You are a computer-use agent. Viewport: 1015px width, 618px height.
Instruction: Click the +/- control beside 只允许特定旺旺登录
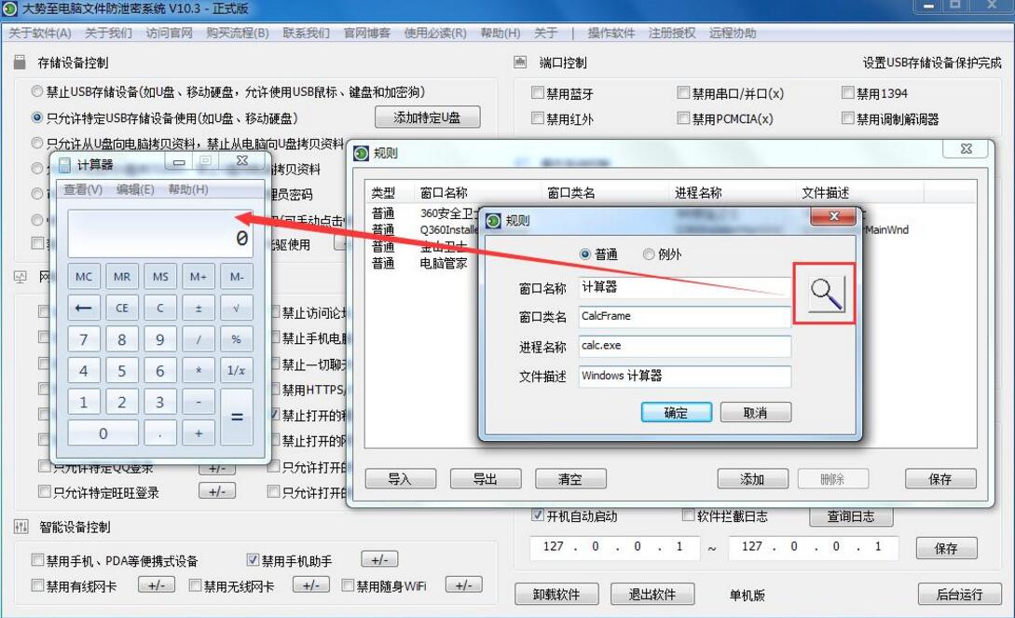tap(216, 492)
